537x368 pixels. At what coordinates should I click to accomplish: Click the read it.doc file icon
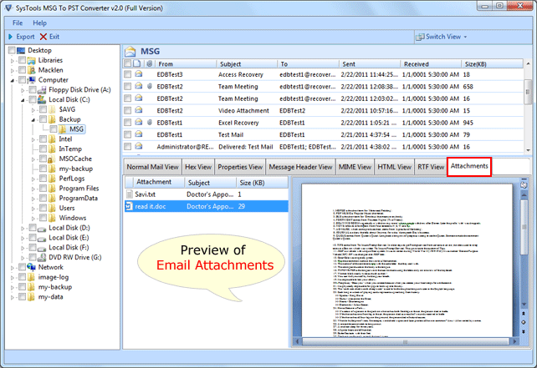129,206
